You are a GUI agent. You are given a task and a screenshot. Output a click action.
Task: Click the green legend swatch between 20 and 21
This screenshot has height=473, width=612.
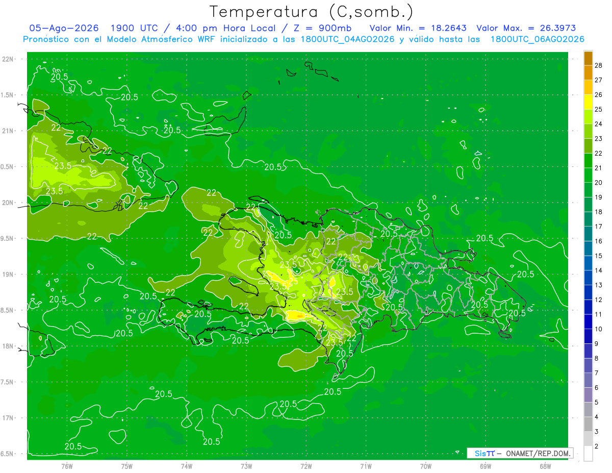tap(588, 175)
